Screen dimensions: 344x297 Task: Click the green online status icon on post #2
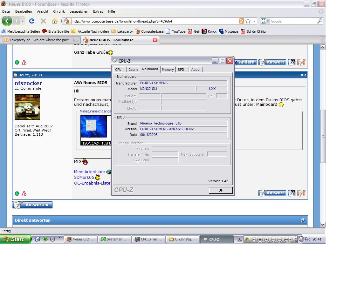[17, 193]
